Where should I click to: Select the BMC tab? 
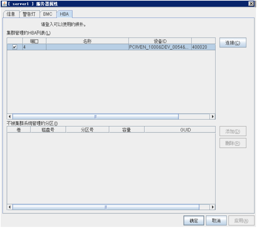[47, 14]
